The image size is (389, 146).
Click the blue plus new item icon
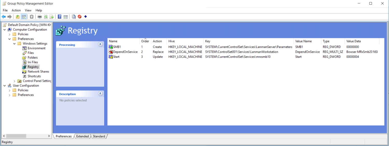pyautogui.click(x=86, y=17)
